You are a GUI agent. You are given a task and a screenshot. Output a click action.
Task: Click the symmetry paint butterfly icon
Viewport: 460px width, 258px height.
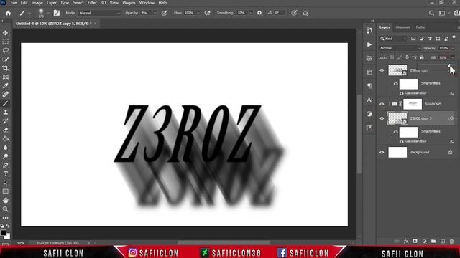(x=305, y=13)
